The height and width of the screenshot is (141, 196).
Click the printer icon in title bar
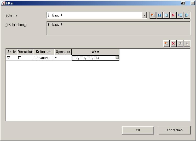click(183, 3)
